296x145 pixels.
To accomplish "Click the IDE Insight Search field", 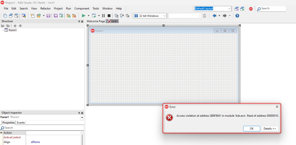I will tap(271, 9).
